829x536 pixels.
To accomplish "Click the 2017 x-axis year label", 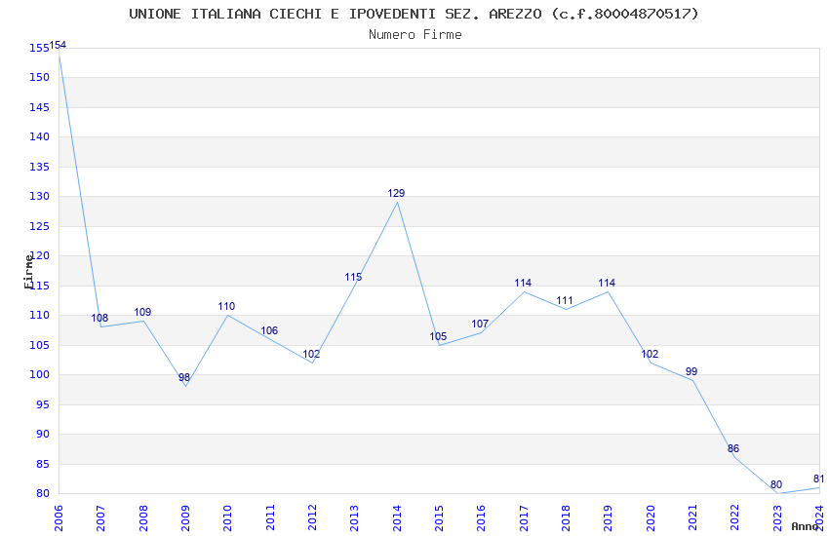I will (x=524, y=517).
